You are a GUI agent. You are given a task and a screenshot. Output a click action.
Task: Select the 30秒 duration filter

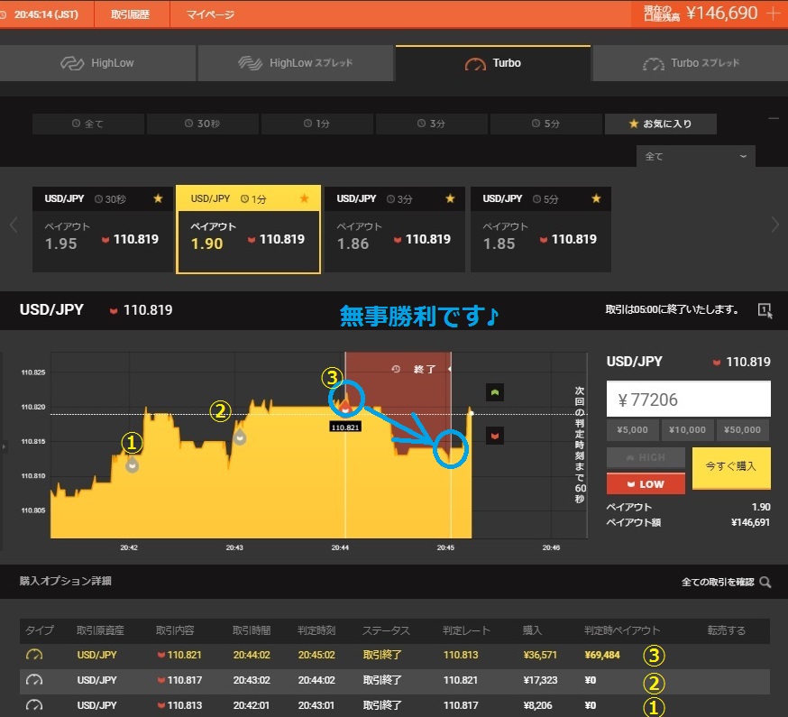pos(202,124)
